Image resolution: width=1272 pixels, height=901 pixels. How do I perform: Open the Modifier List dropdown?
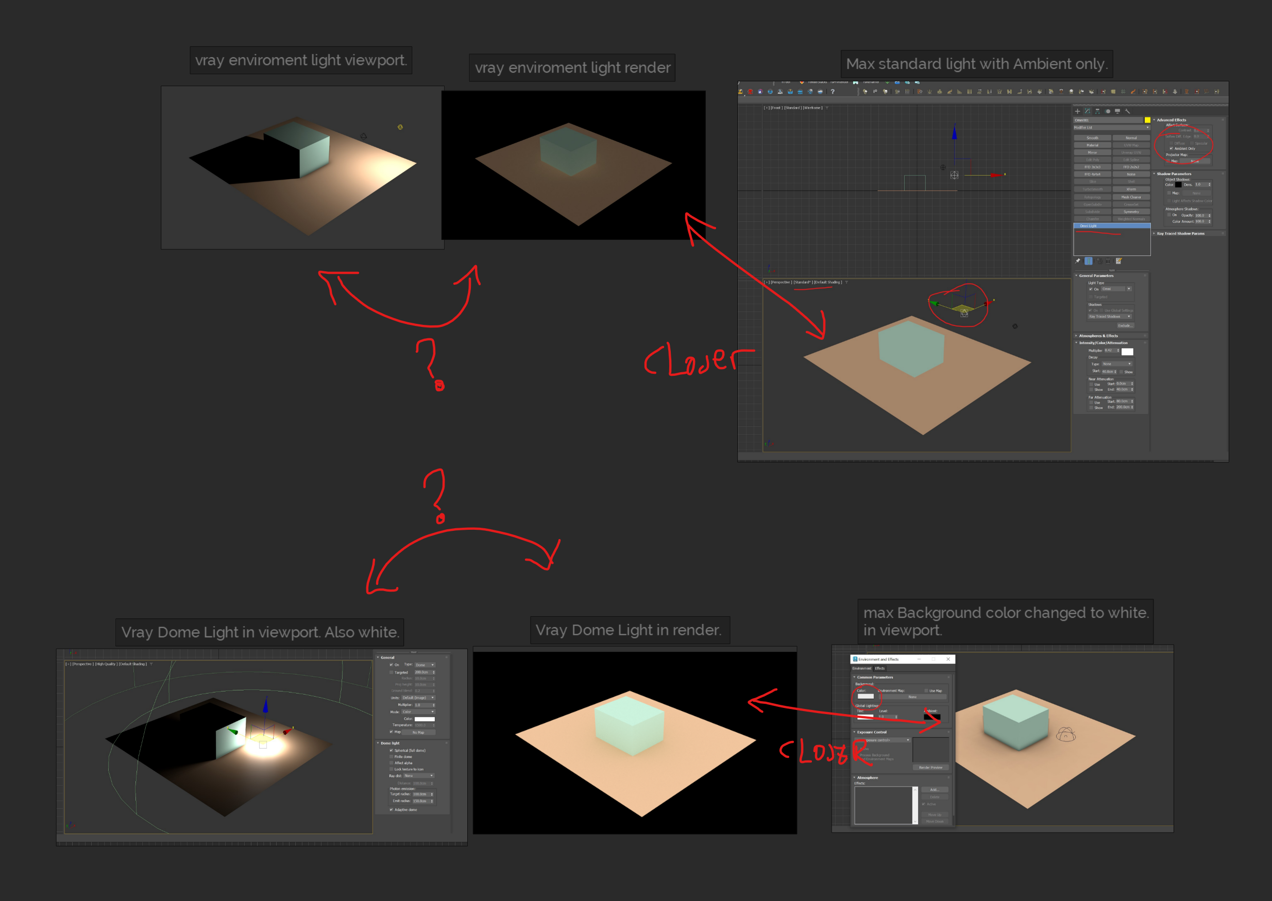[x=1112, y=128]
